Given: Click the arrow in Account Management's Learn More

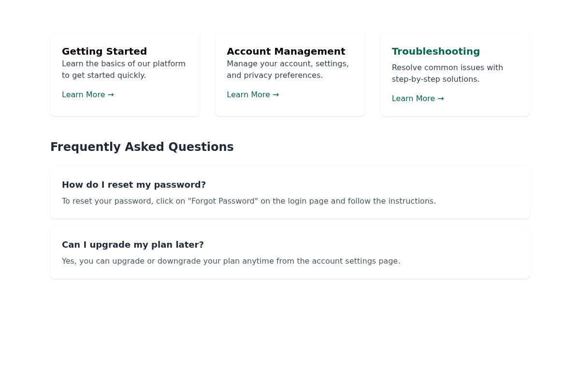Looking at the screenshot, I should pos(275,95).
